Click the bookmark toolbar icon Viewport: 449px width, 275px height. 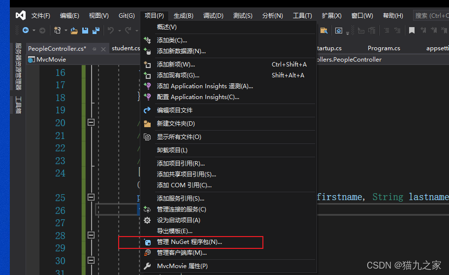coord(412,31)
